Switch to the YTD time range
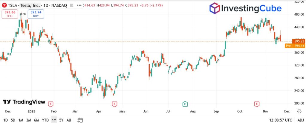 [x=45, y=120]
